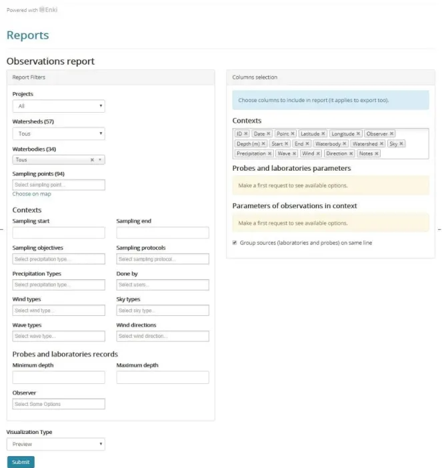Open the Wave types selector

59,336
